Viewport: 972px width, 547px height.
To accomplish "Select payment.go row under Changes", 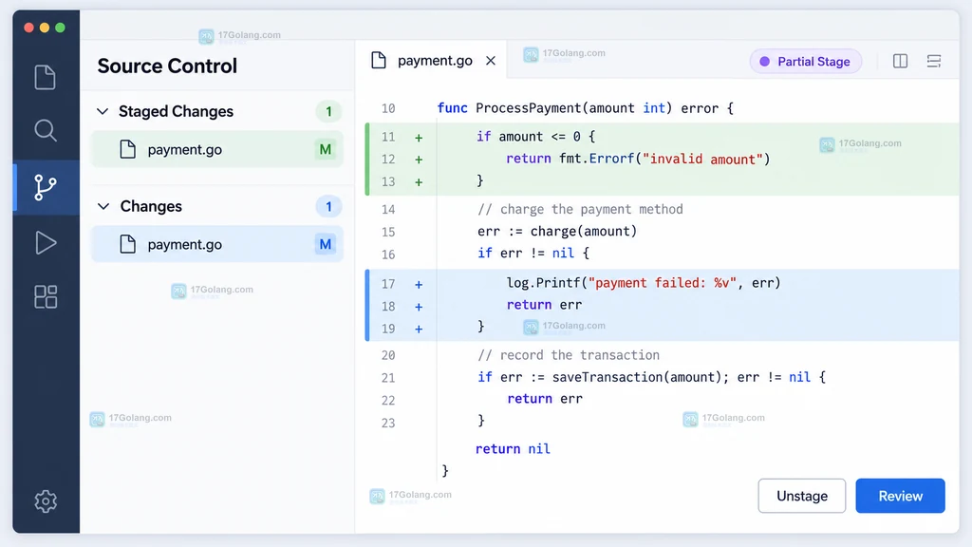I will pos(217,244).
